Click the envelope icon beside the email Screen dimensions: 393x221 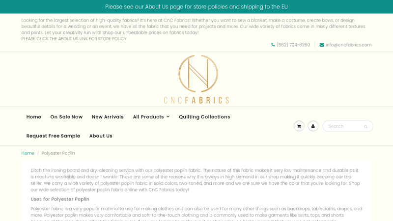coord(322,45)
